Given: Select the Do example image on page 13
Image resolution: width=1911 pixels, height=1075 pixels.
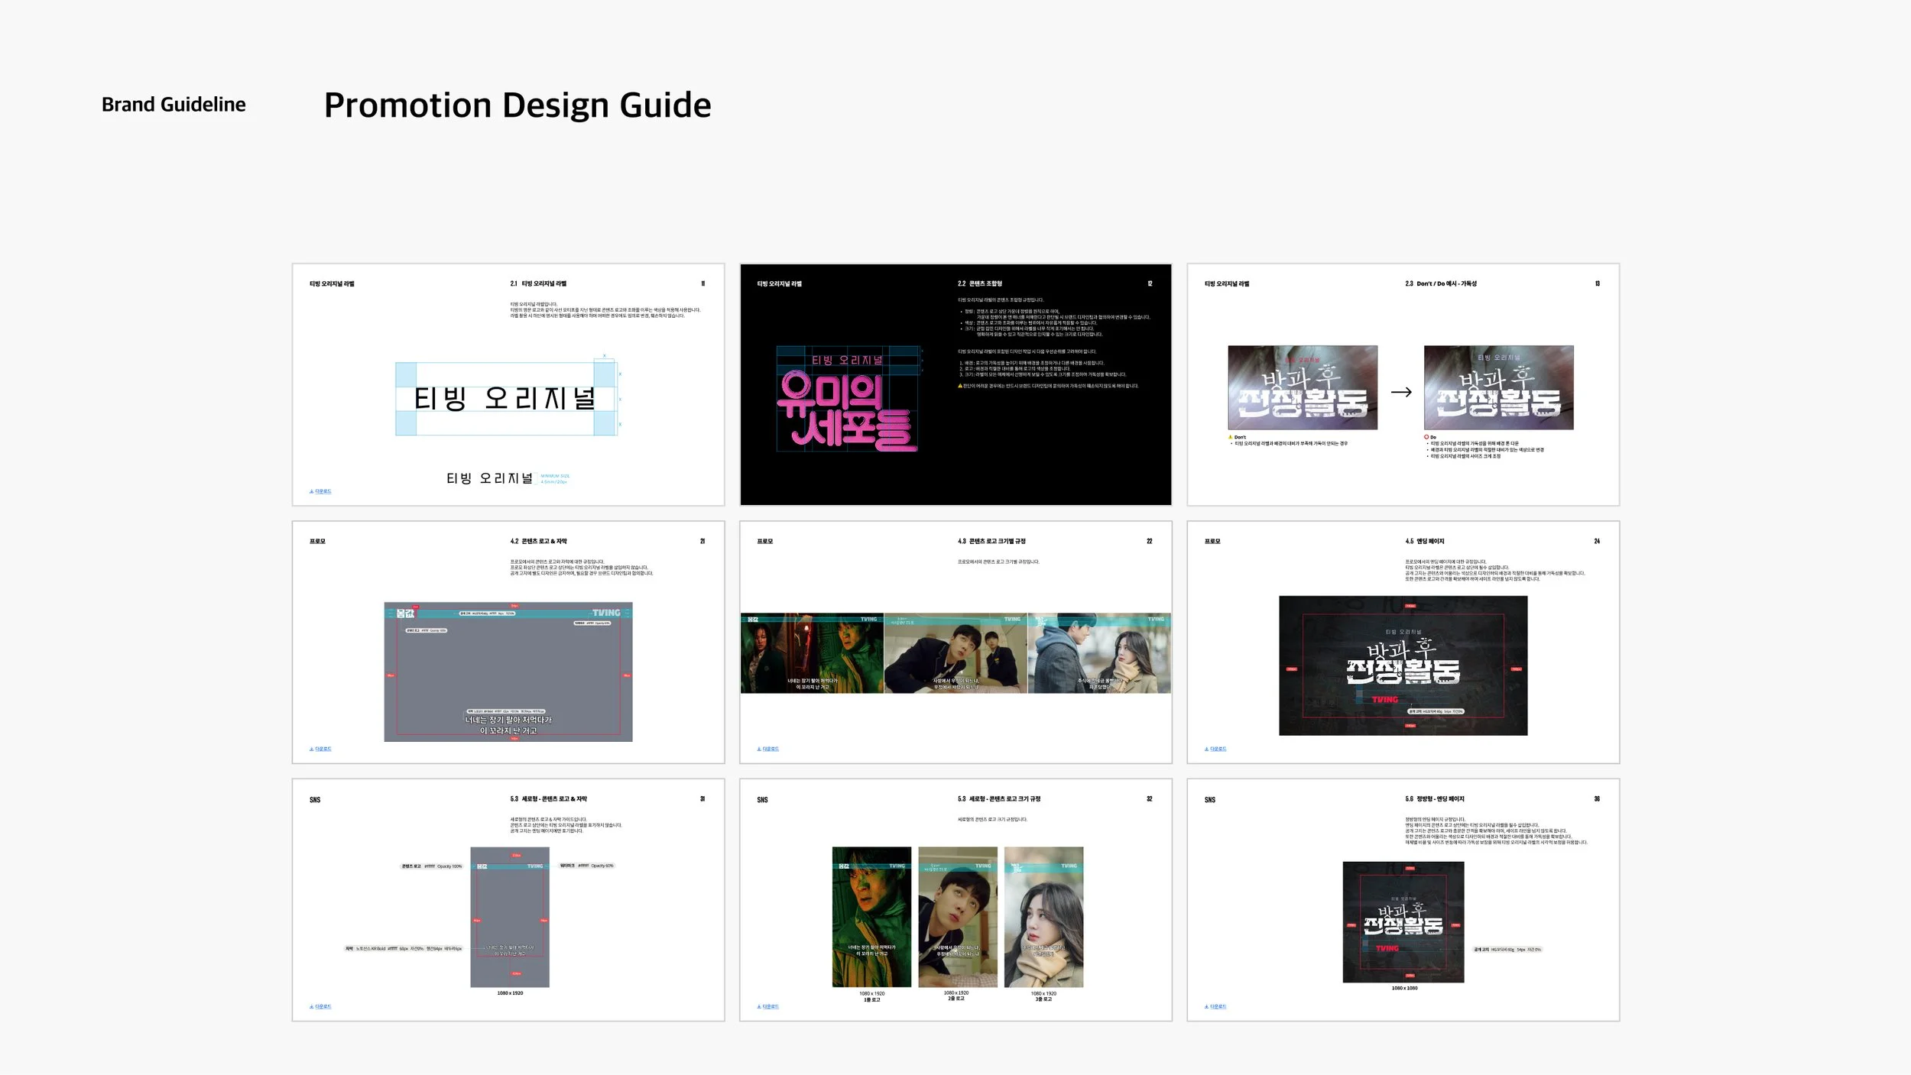Looking at the screenshot, I should 1498,387.
